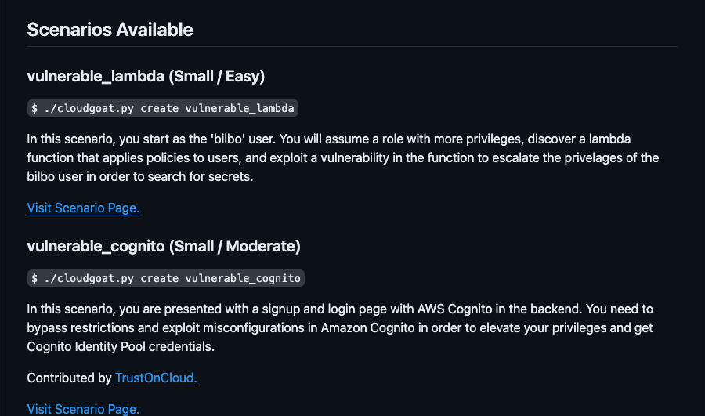Viewport: 705px width, 416px height.
Task: Open Visit Scenario Page link under vulnerable_lambda
Action: pyautogui.click(x=83, y=208)
